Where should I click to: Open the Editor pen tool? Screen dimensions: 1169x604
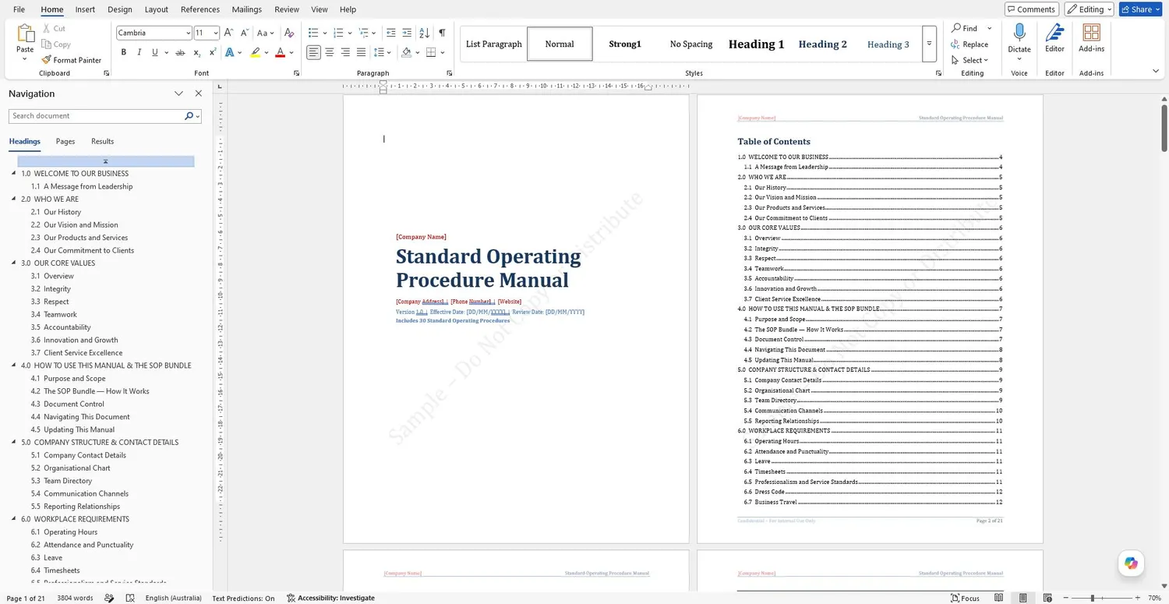(1054, 38)
